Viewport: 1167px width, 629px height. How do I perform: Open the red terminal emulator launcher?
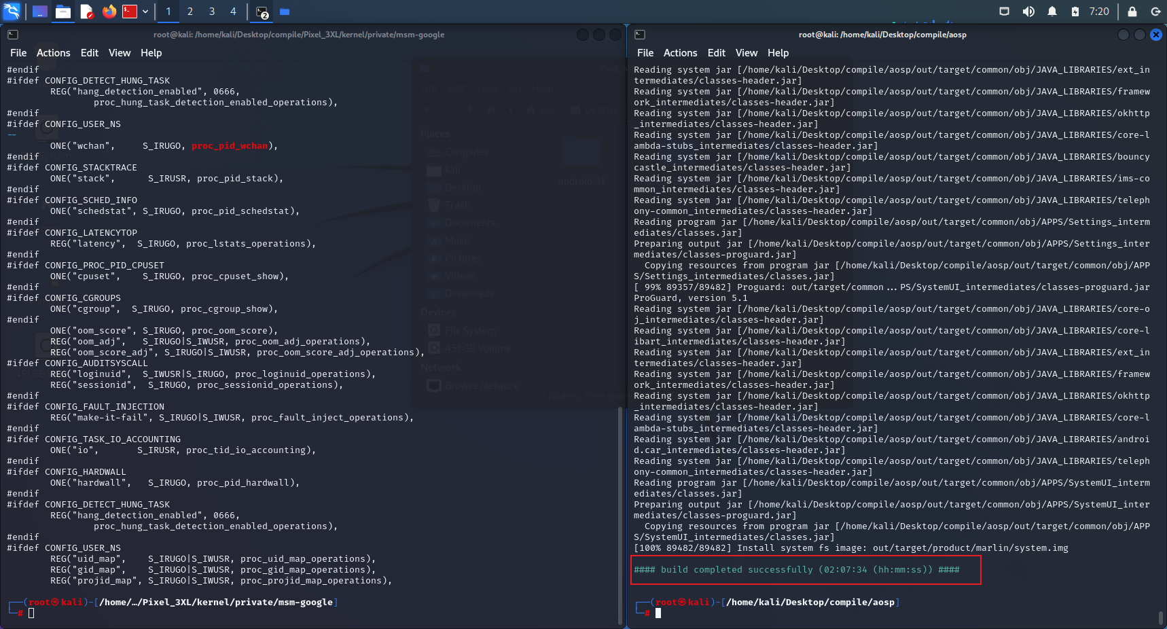(x=130, y=12)
